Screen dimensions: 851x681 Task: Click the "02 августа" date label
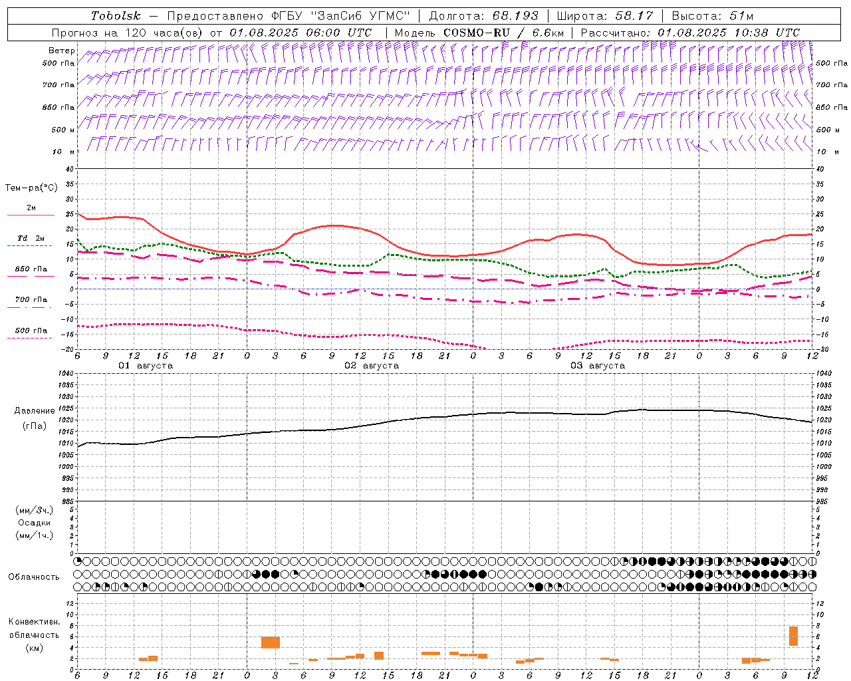coord(372,366)
